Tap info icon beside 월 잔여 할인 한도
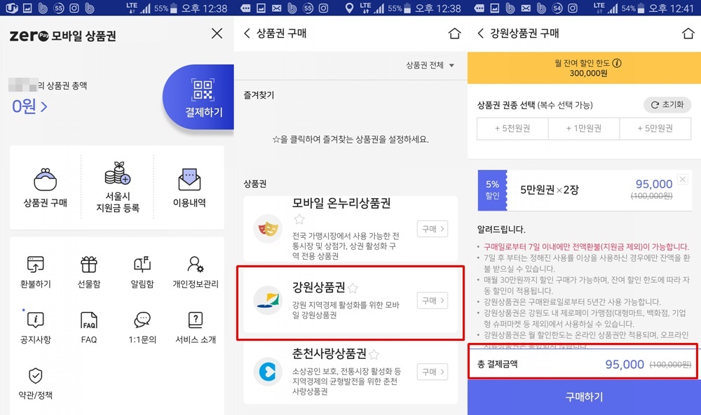This screenshot has width=701, height=415. coord(617,63)
